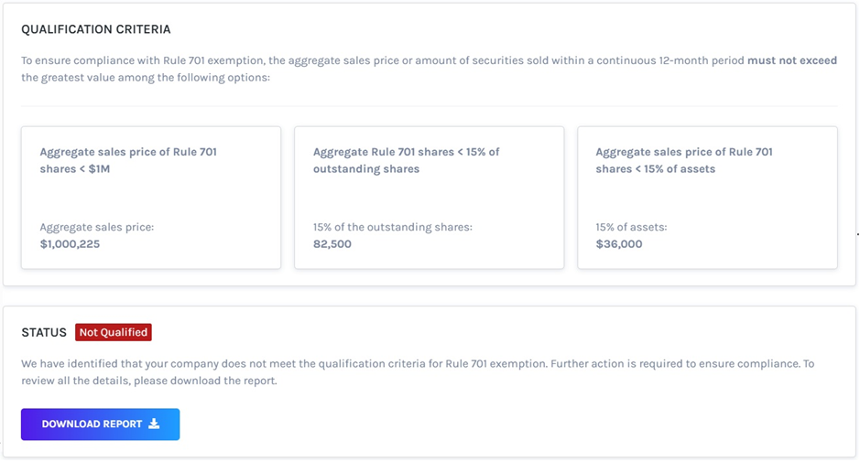Screen dimensions: 860x462
Task: Click the $36,000 assets value
Action: (x=619, y=244)
